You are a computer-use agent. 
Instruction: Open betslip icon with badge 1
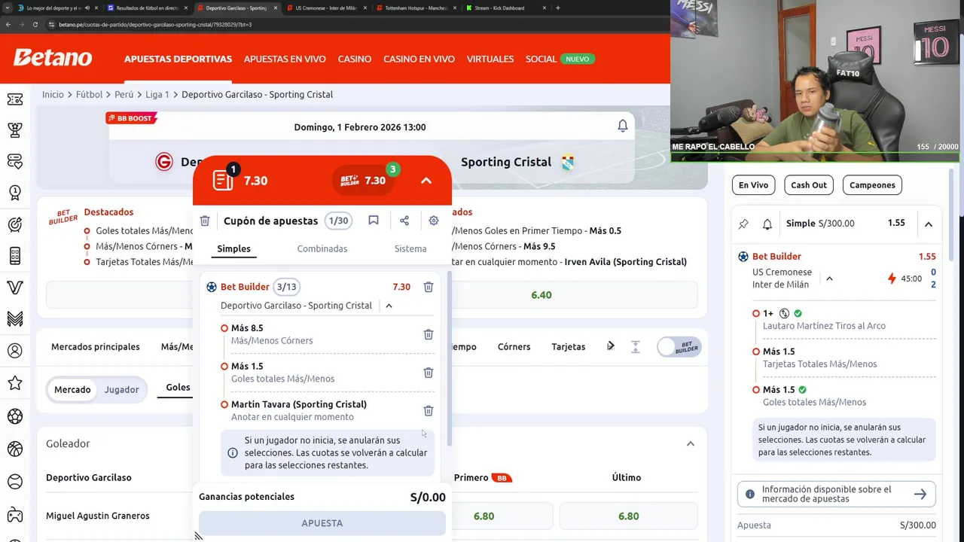224,179
